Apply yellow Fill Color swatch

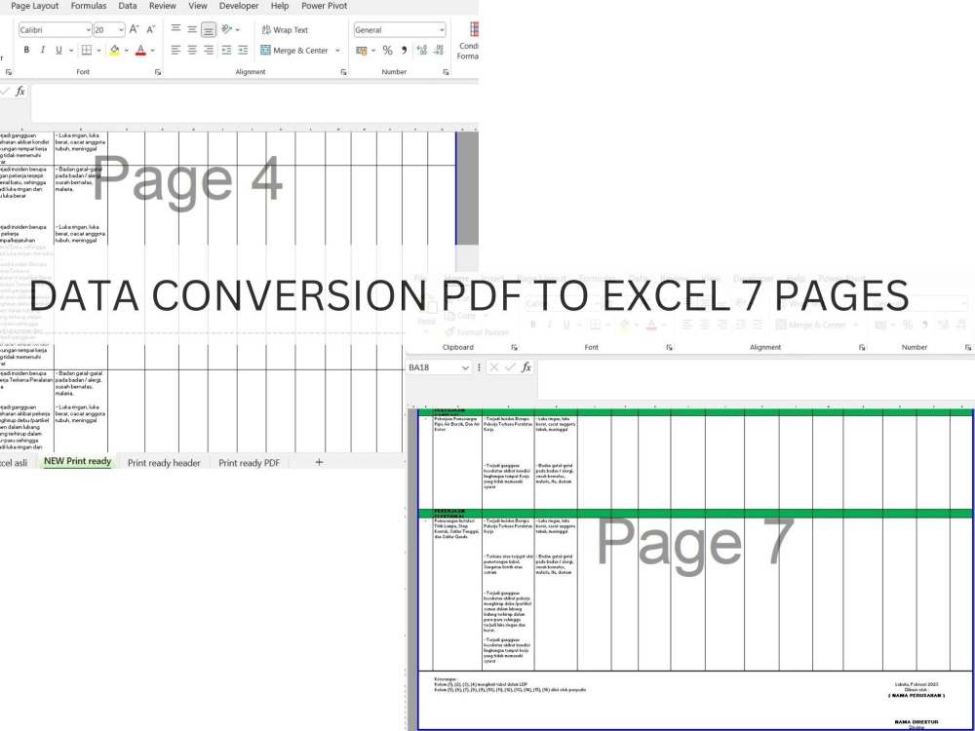(x=114, y=51)
